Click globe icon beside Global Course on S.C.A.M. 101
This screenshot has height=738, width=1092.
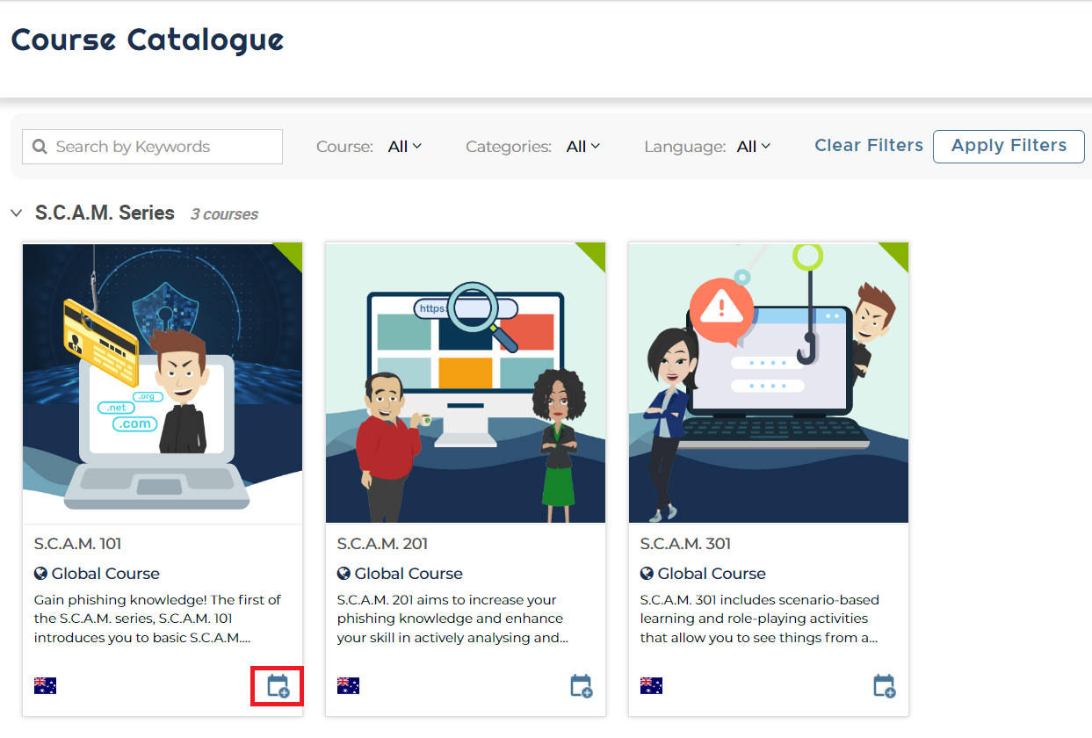(x=40, y=574)
